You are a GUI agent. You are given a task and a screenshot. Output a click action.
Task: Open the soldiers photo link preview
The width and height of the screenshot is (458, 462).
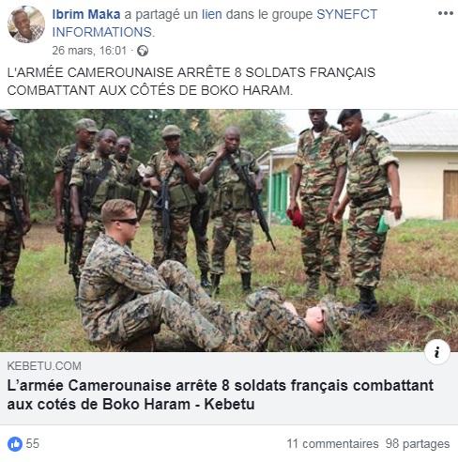tap(229, 230)
